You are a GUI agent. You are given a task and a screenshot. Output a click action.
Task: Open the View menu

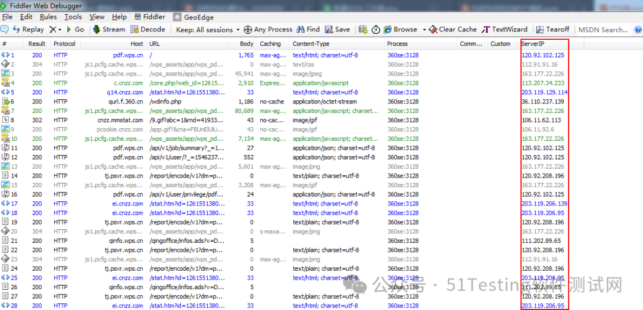(97, 17)
